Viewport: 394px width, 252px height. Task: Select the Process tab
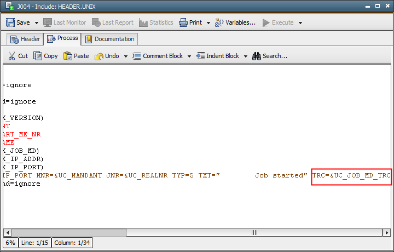point(62,38)
